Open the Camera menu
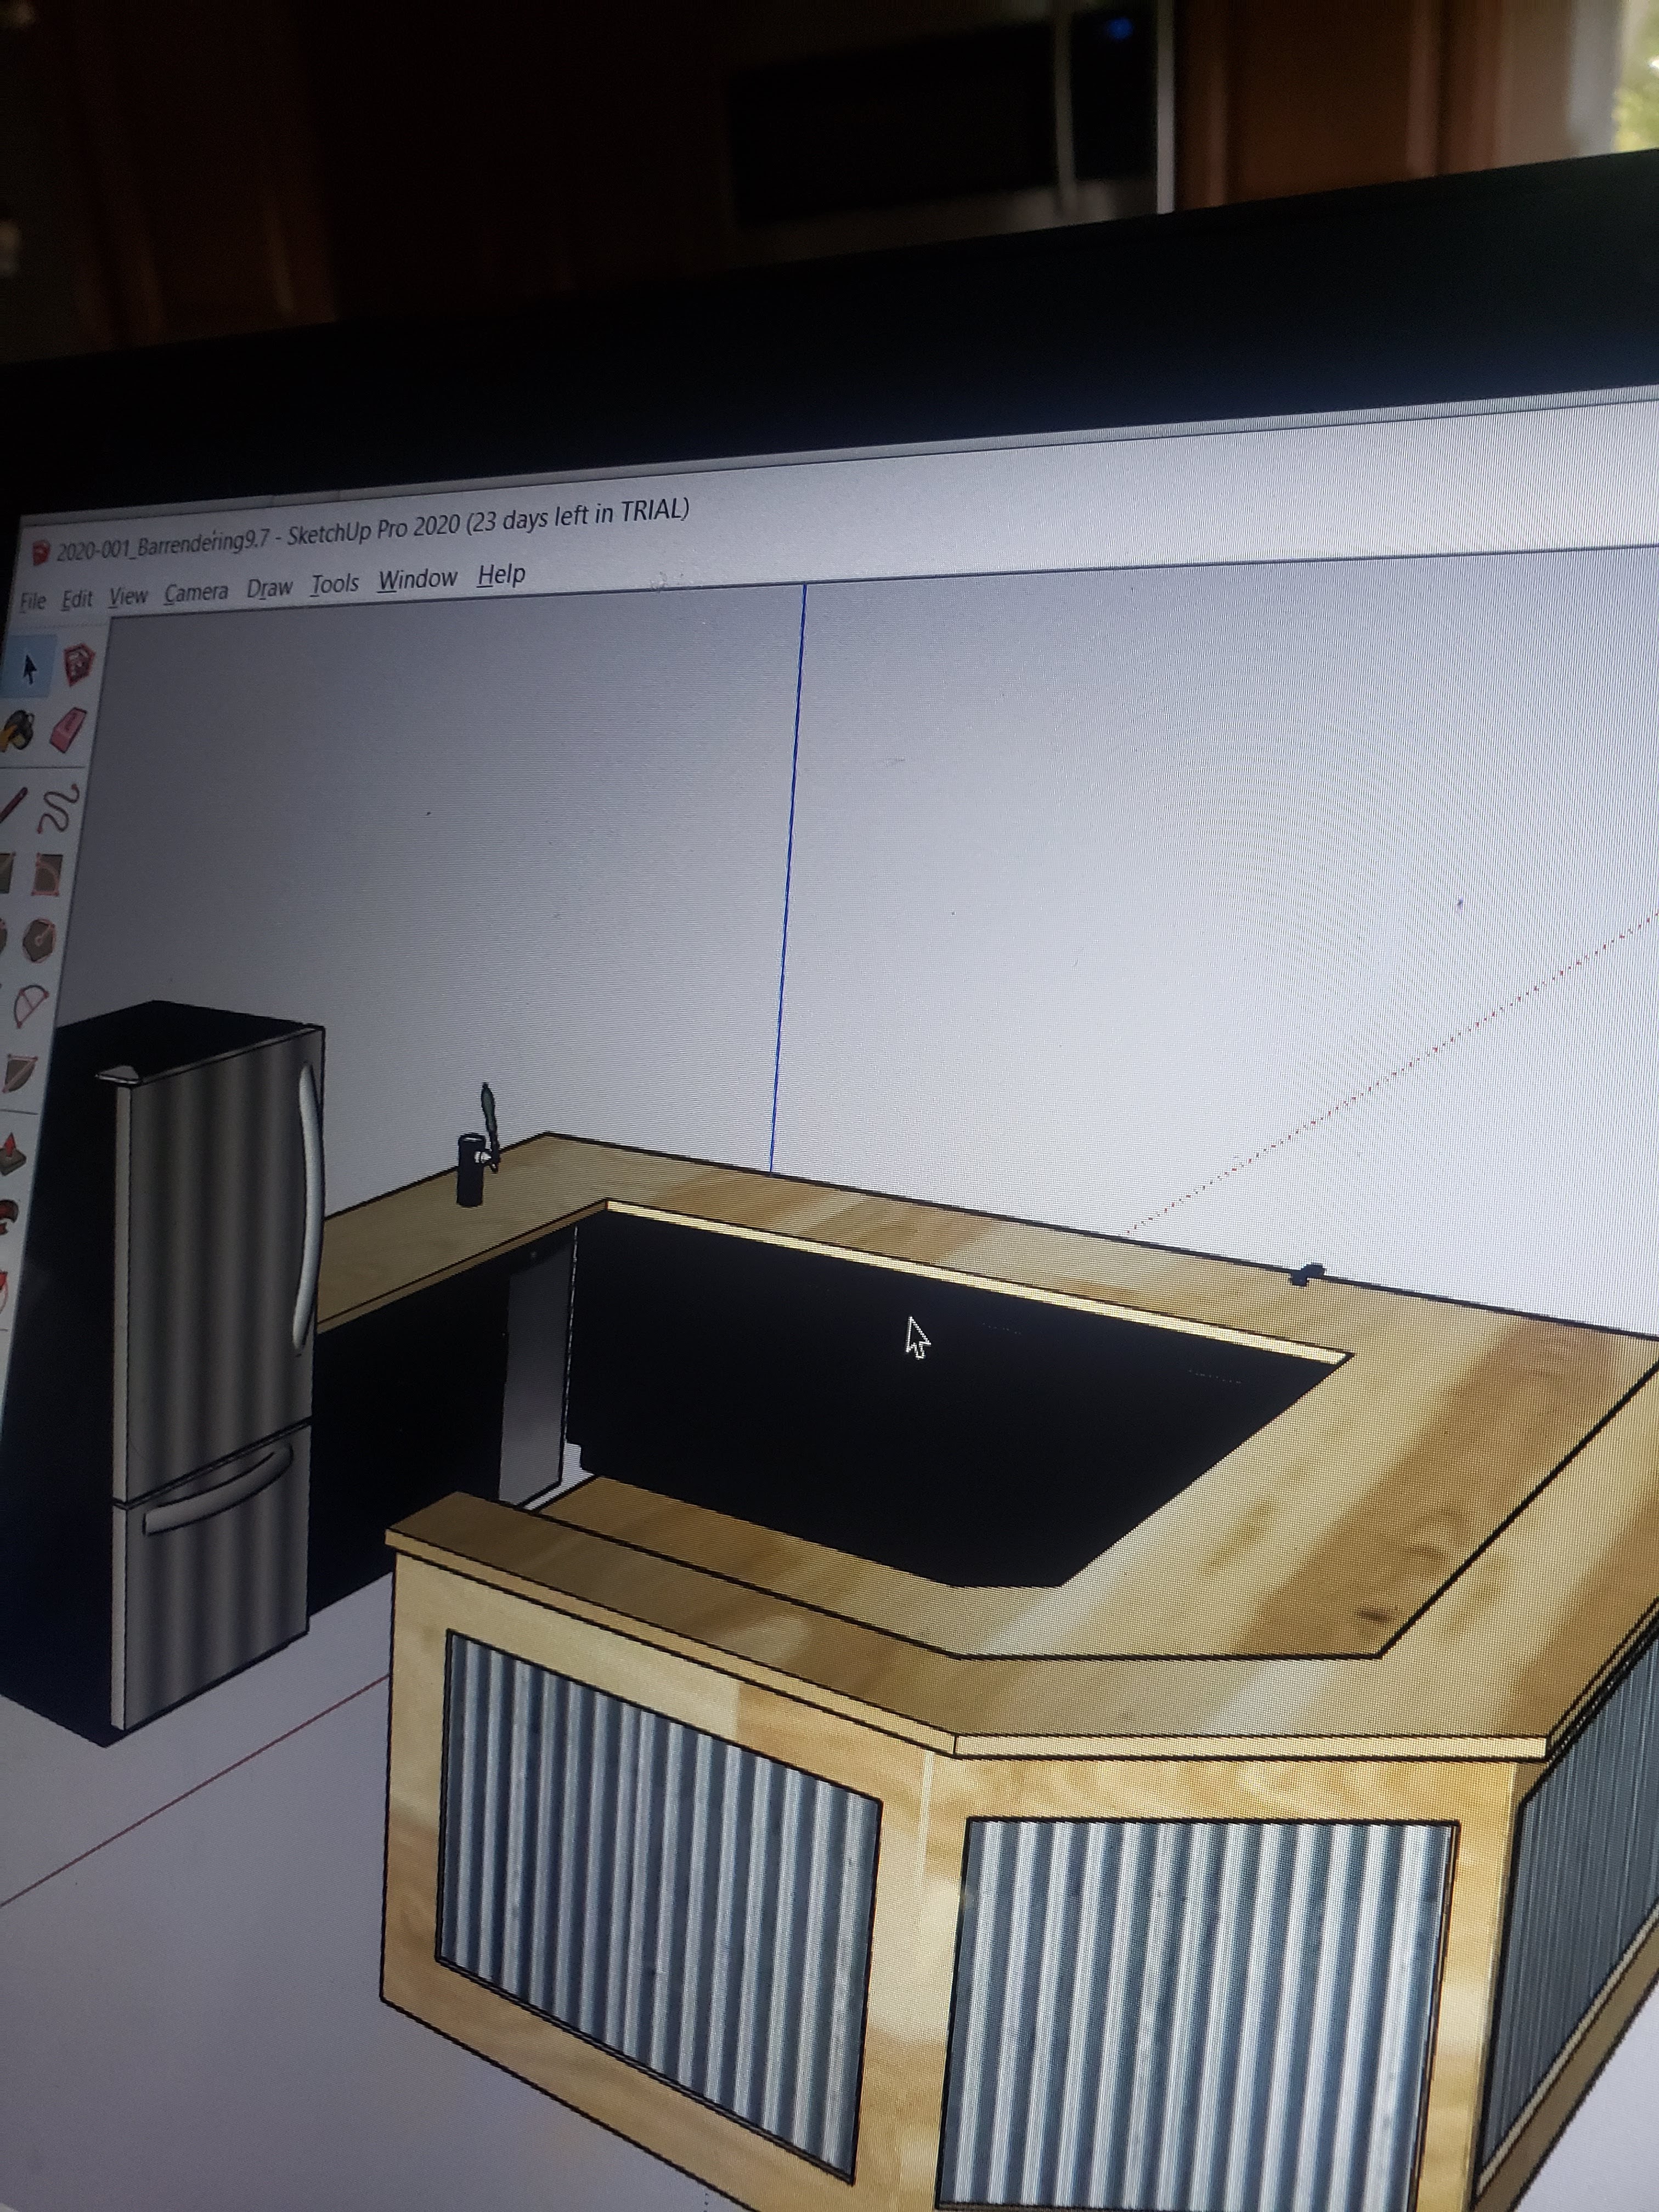Viewport: 1659px width, 2212px height. click(196, 591)
